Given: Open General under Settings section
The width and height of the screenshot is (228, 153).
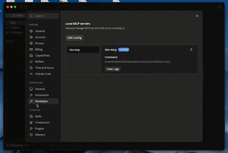Looking at the screenshot, I should [43, 31].
